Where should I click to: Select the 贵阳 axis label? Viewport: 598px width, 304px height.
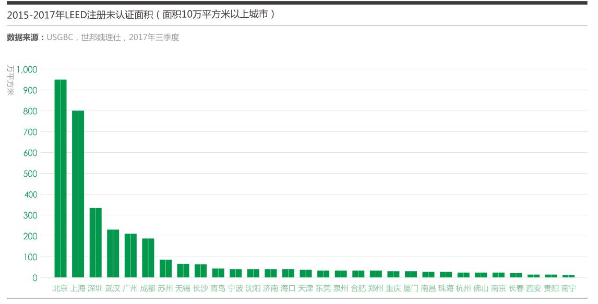(x=551, y=288)
